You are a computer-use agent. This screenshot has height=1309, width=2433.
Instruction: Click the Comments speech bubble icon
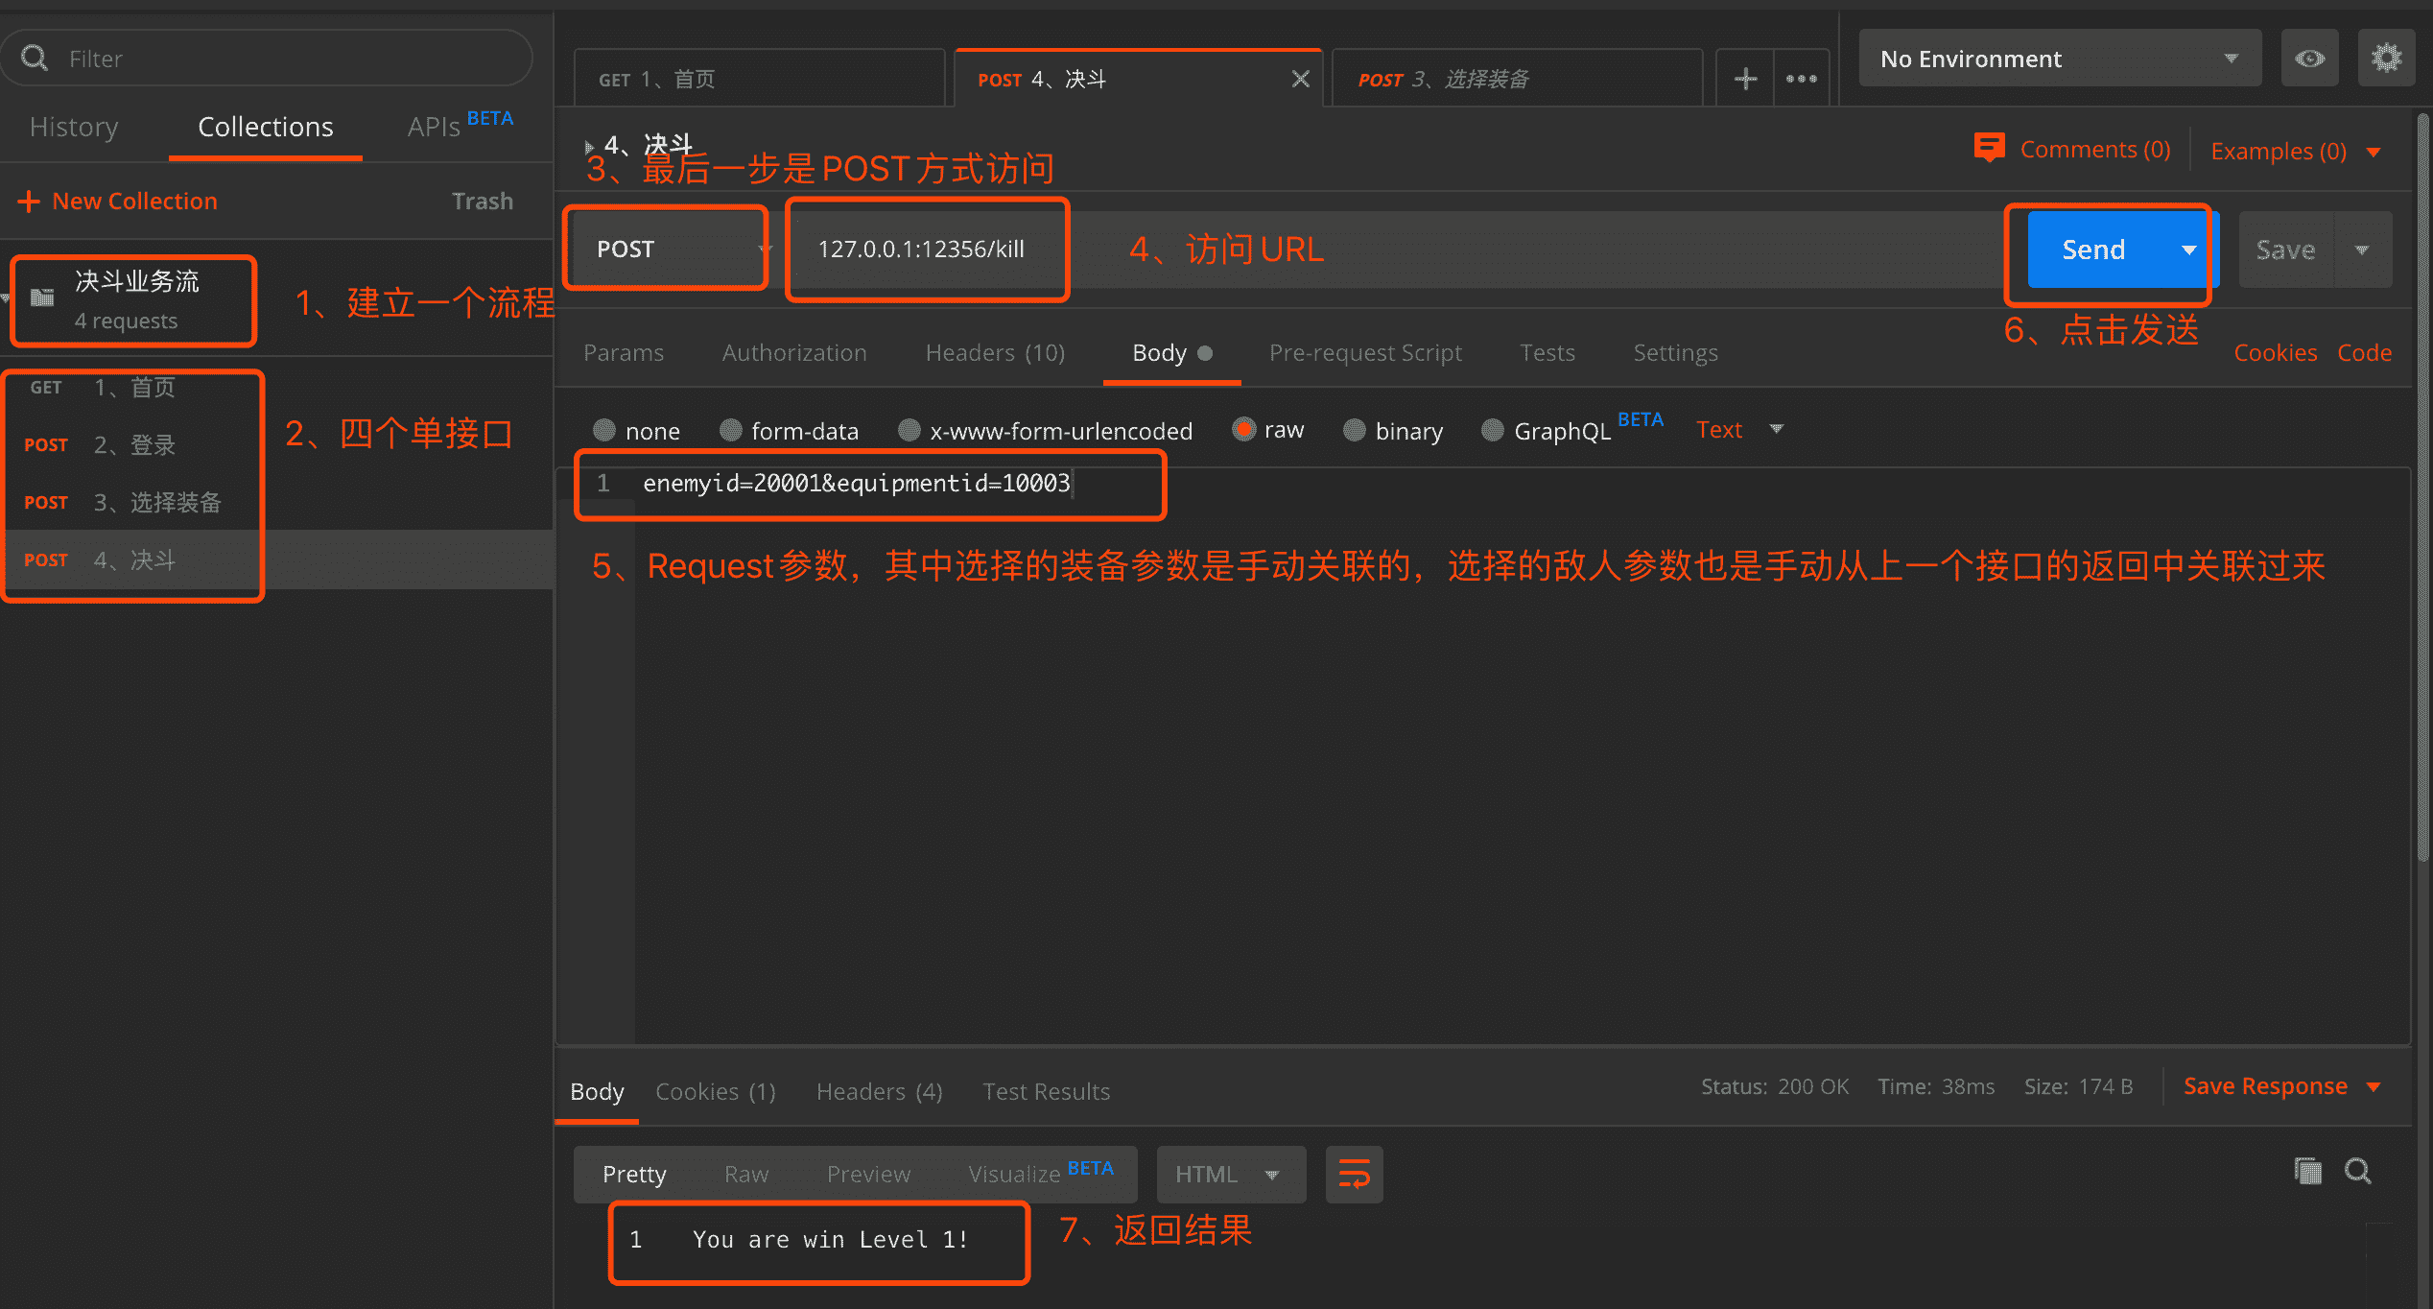(x=1989, y=148)
